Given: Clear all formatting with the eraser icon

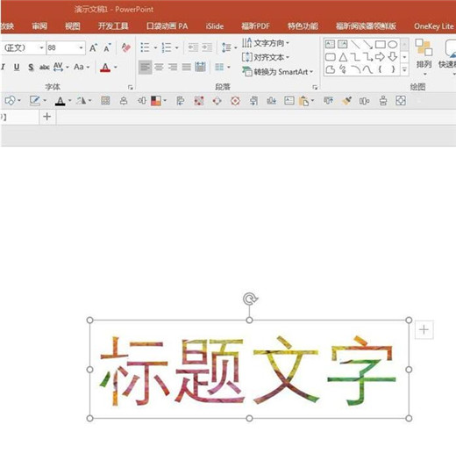Looking at the screenshot, I should tap(126, 47).
